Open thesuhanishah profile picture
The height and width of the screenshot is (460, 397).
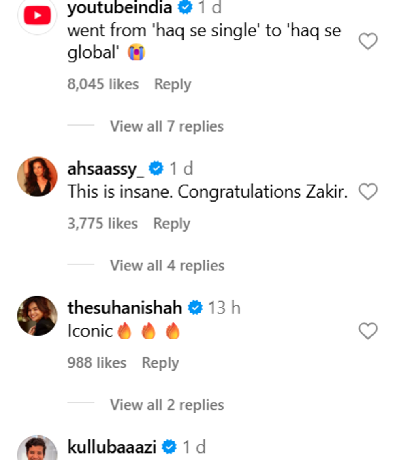[37, 316]
